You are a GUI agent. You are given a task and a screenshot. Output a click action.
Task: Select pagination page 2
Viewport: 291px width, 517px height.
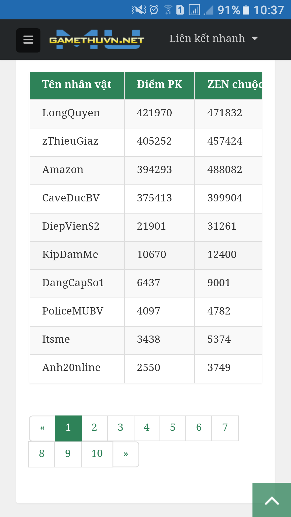94,428
